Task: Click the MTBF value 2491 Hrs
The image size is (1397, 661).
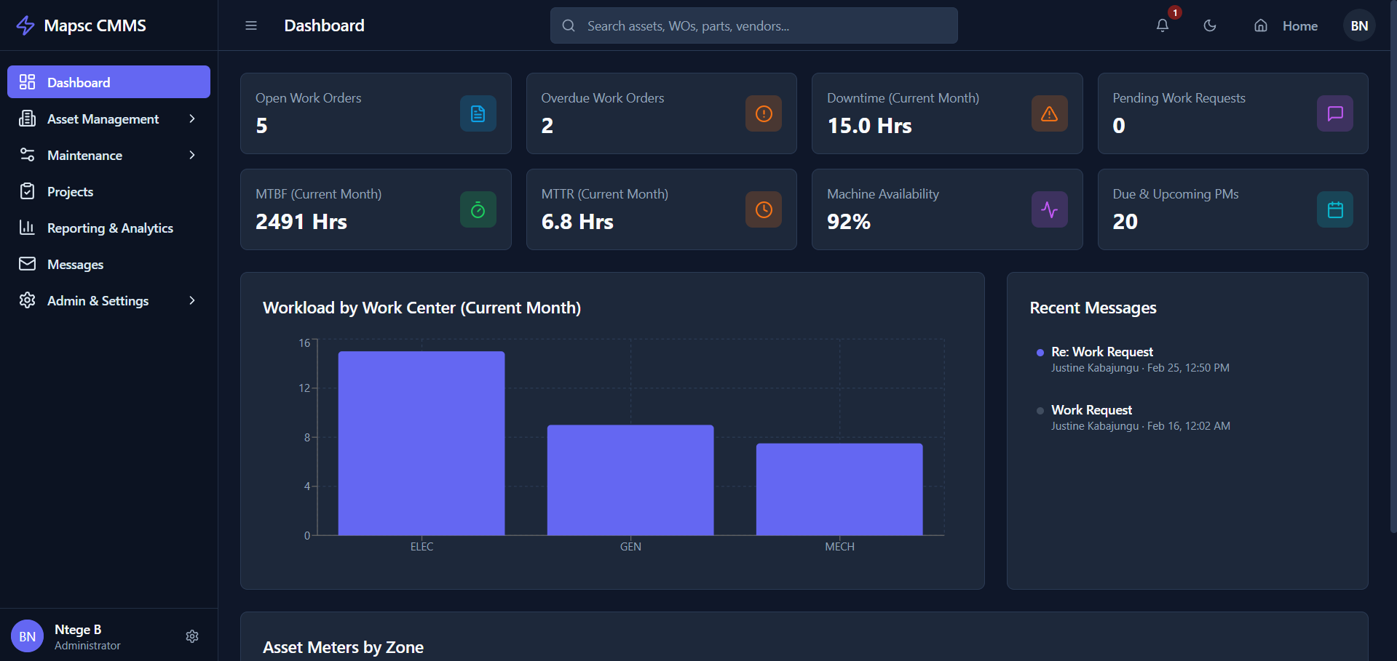Action: (301, 222)
